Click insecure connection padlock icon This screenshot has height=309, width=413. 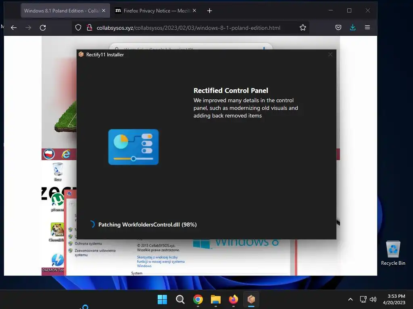click(89, 28)
